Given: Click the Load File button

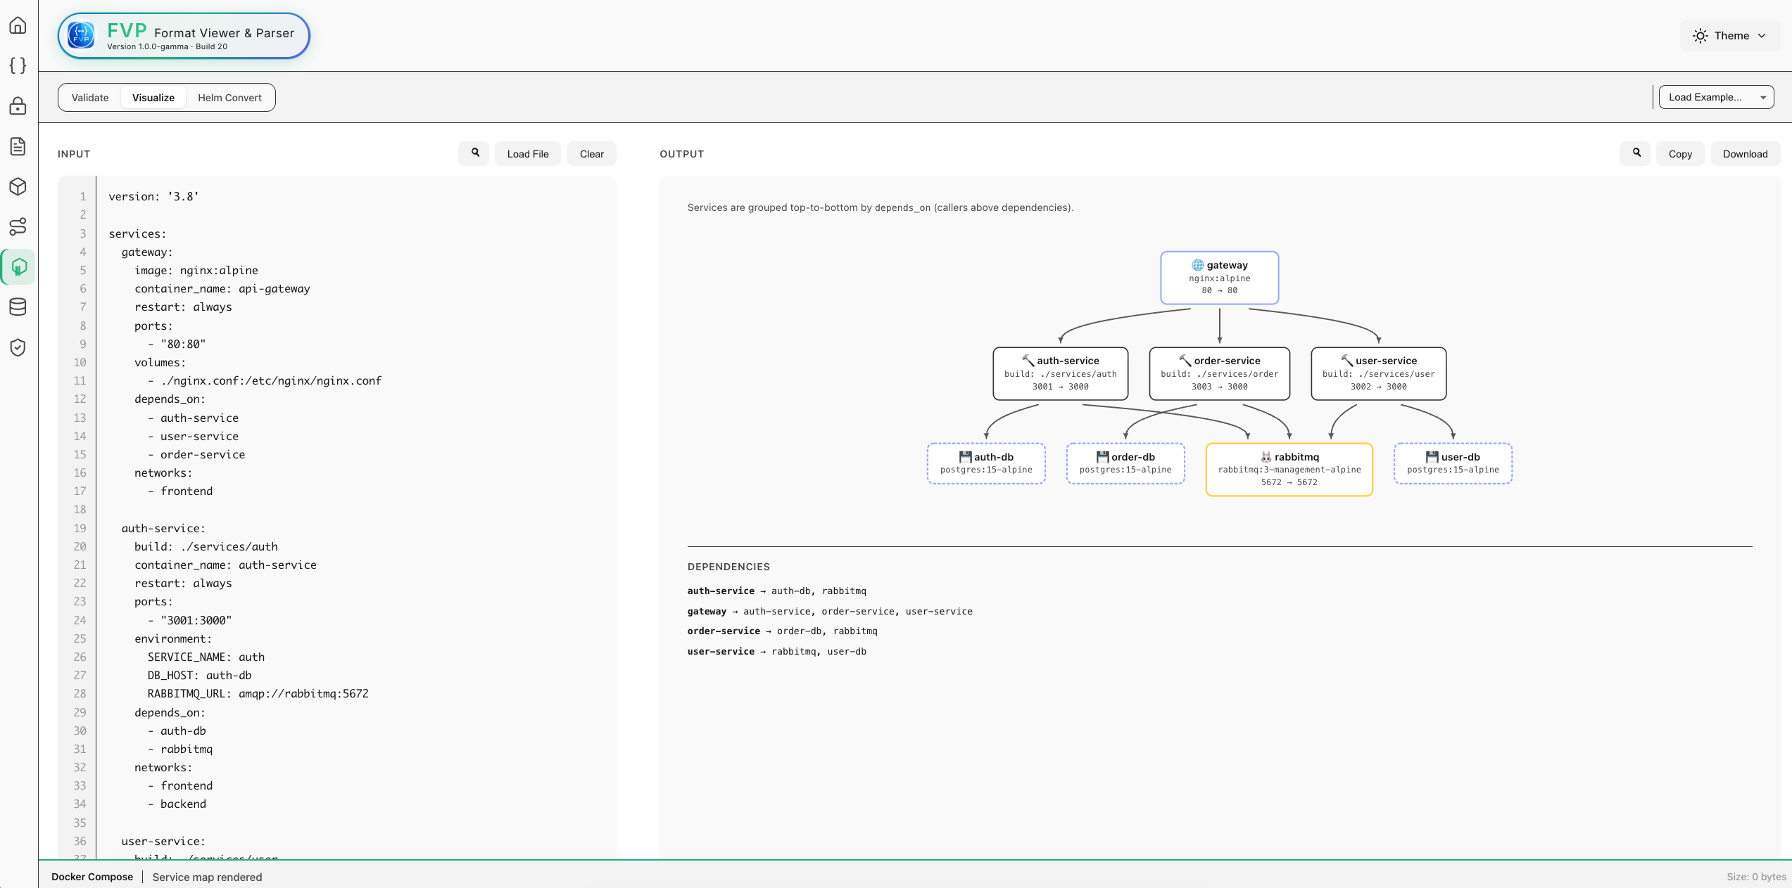Looking at the screenshot, I should pos(528,154).
